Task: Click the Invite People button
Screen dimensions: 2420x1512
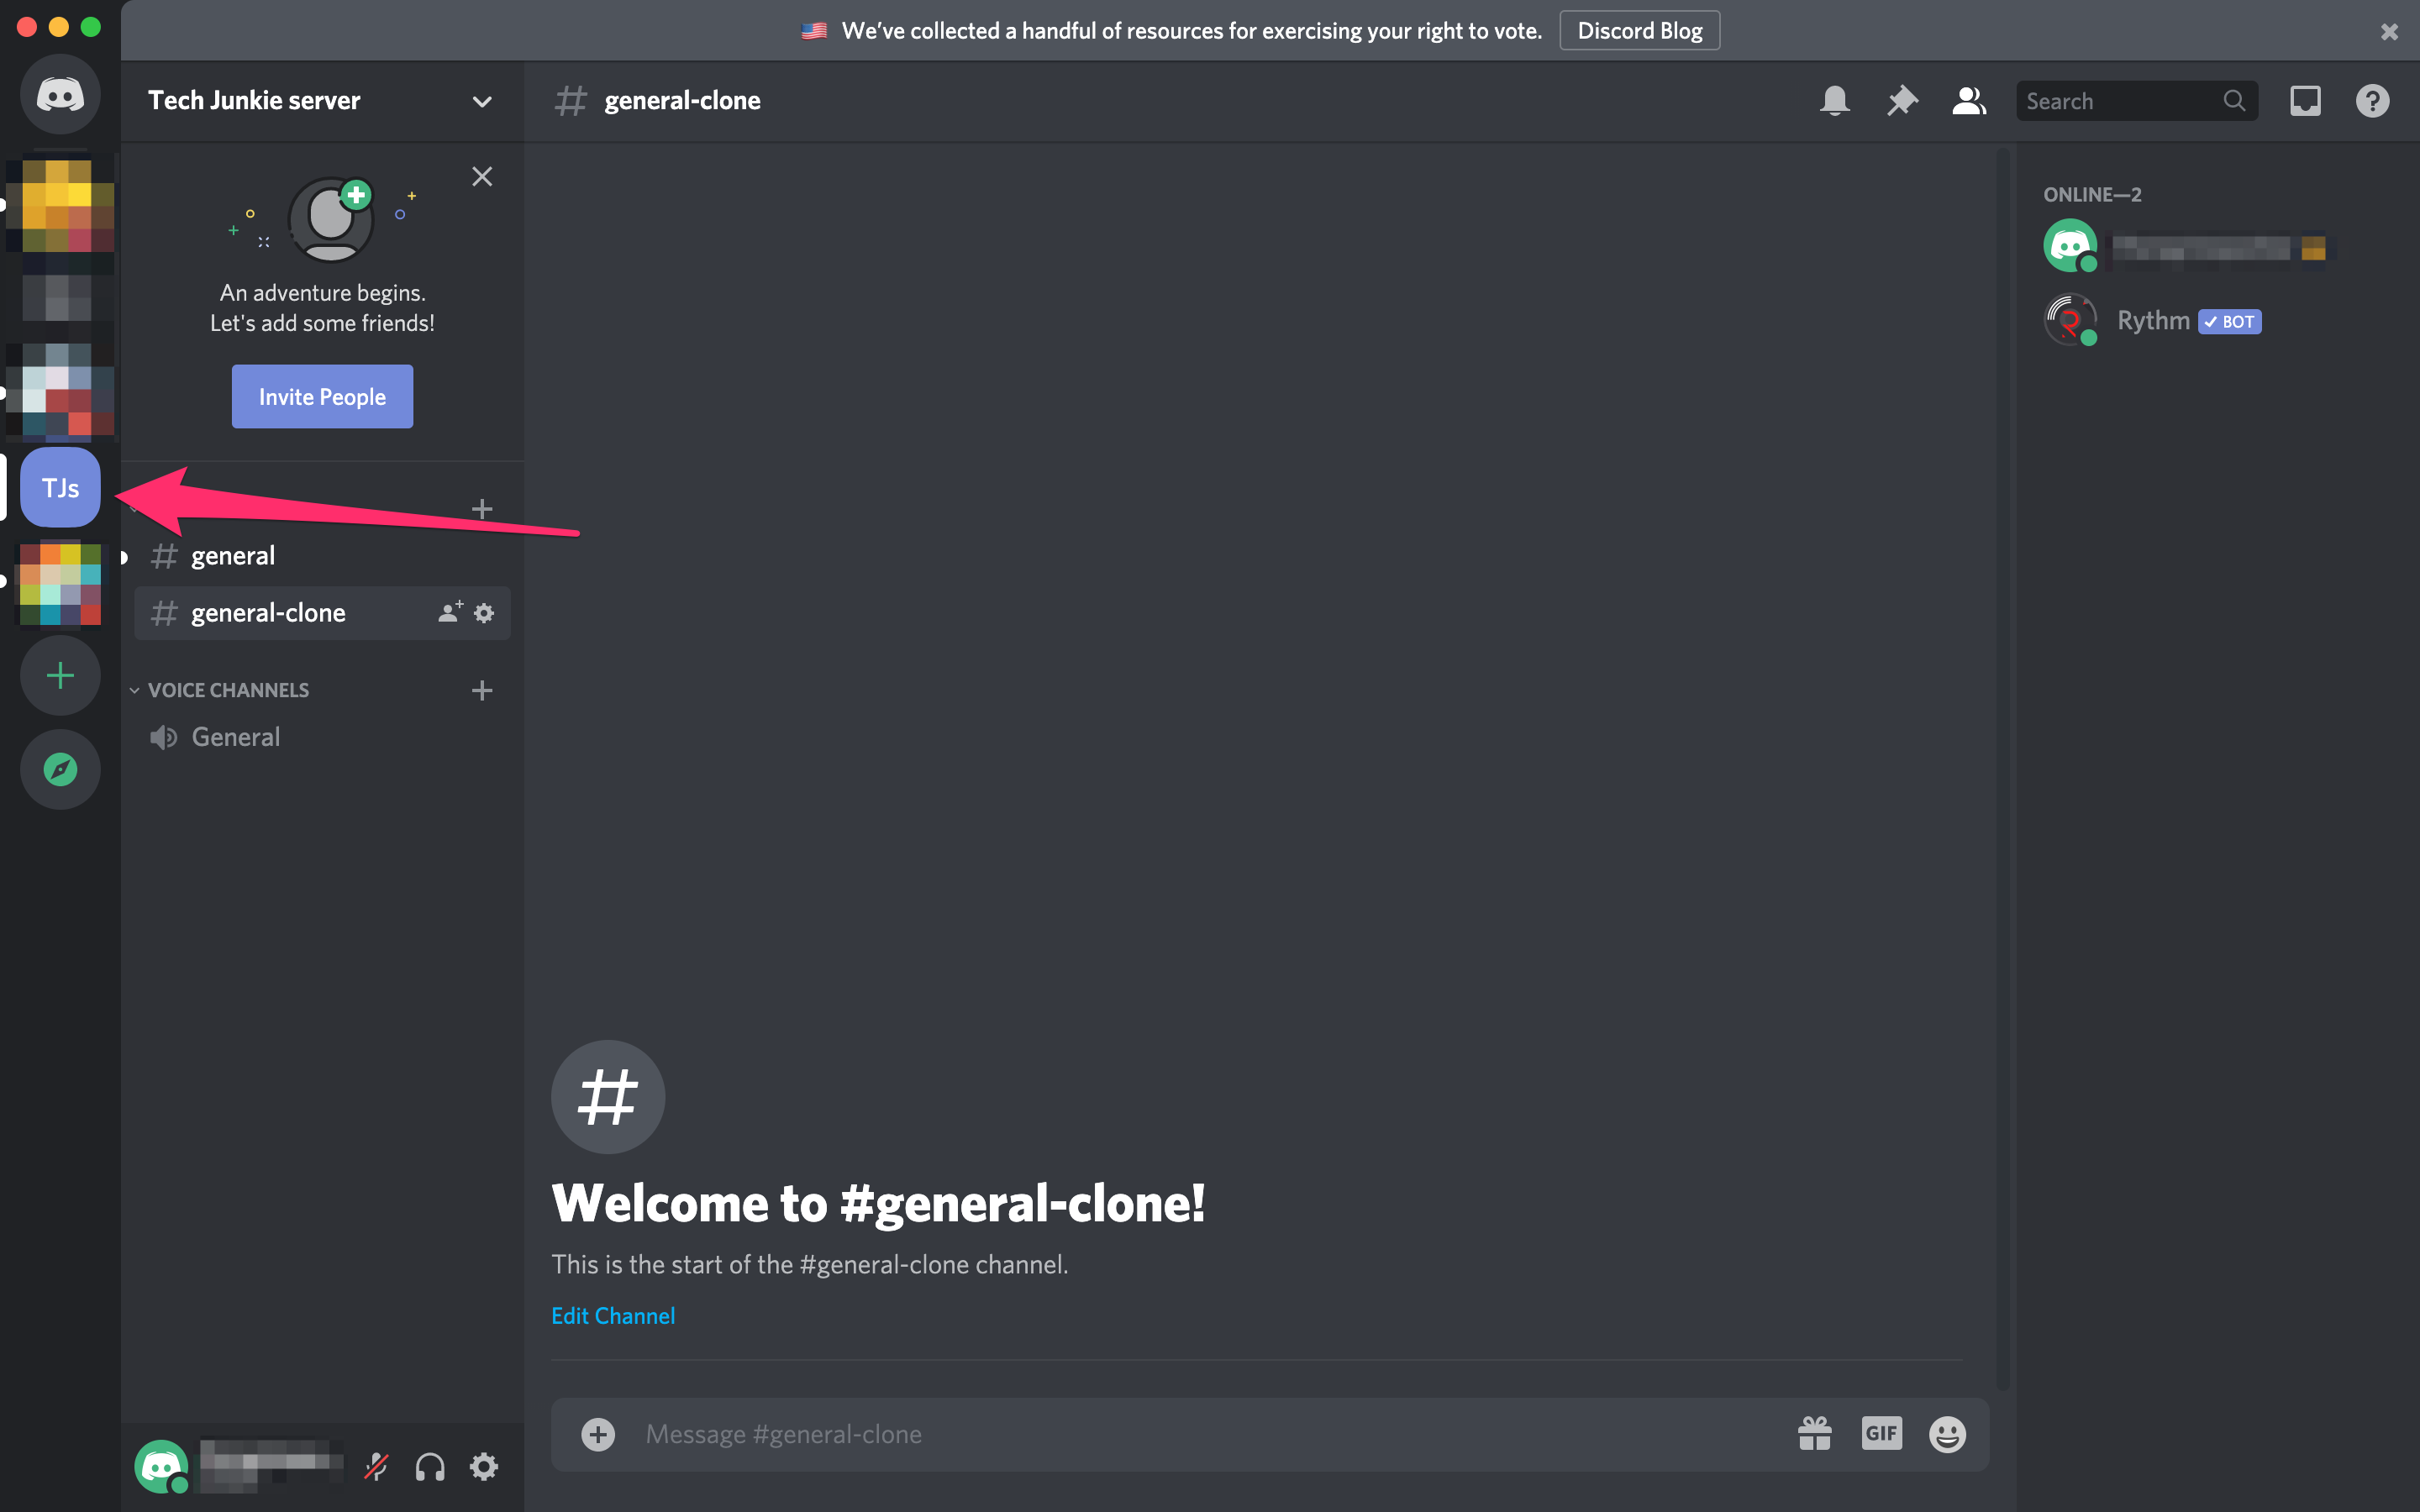Action: pyautogui.click(x=323, y=396)
